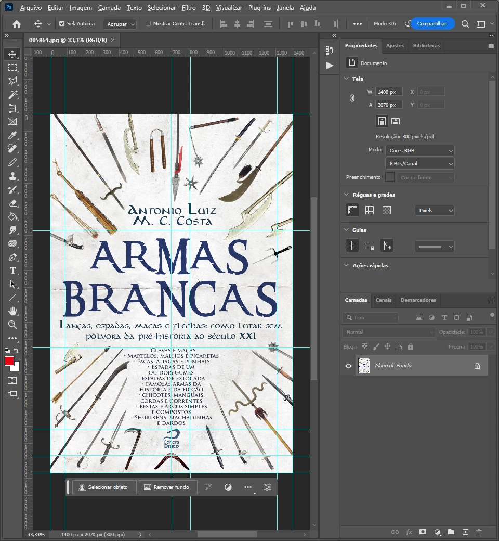
Task: Hide the Plano de Fundo layer
Action: [348, 366]
